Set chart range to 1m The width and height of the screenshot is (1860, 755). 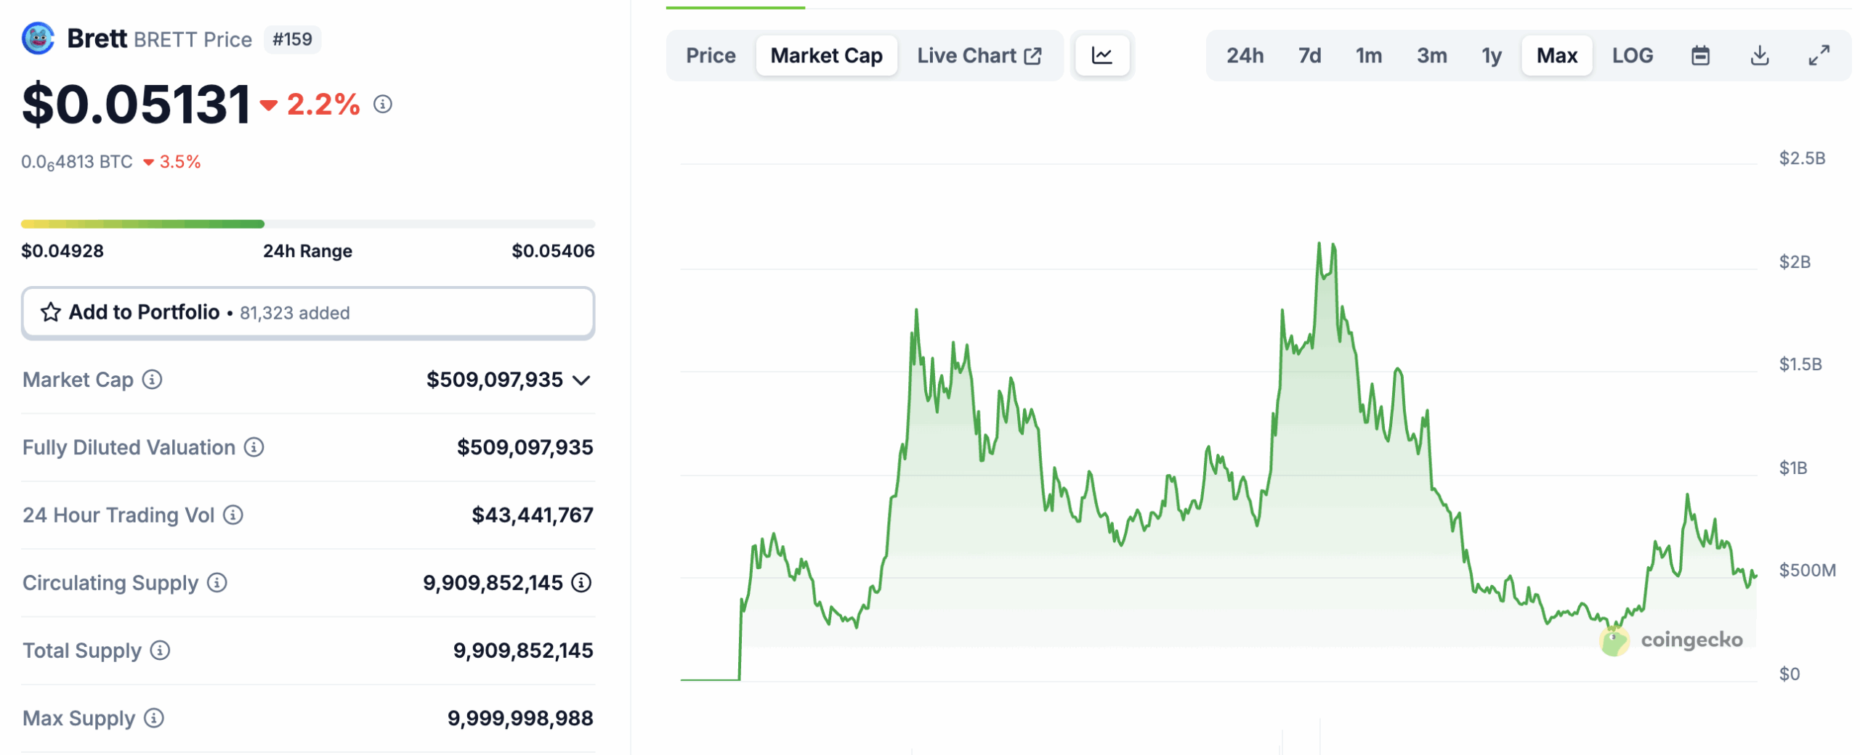click(1368, 55)
